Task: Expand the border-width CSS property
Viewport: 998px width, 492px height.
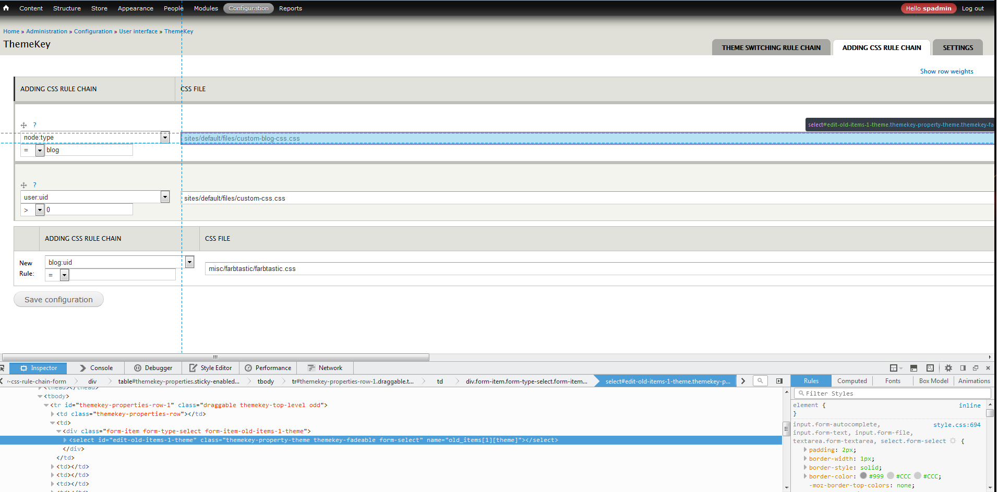Action: click(x=805, y=459)
